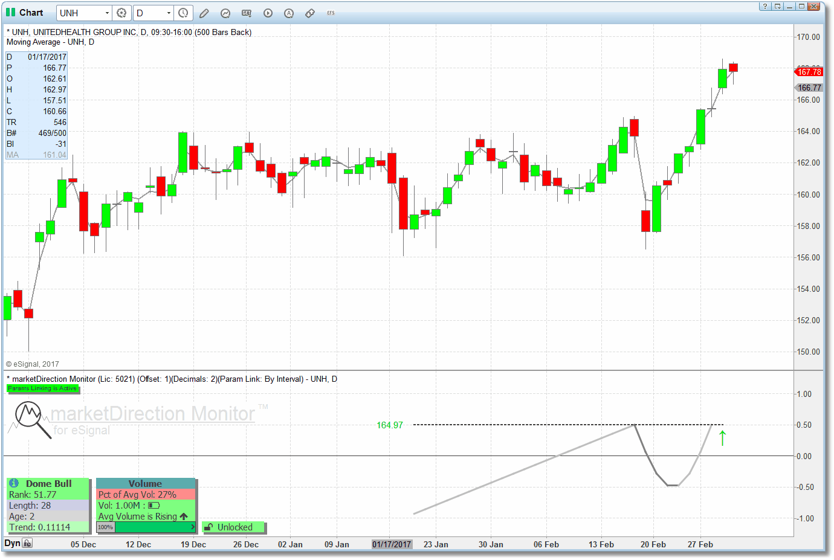Click the magnifying glass marketDirection logo
This screenshot has width=834, height=560.
click(x=33, y=420)
